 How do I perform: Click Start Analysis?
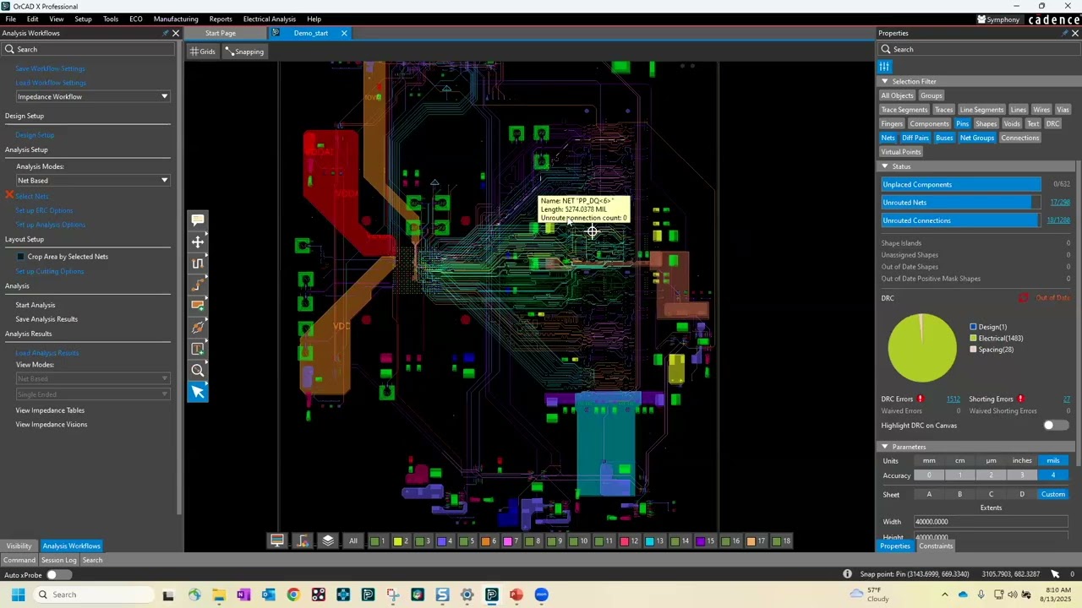(36, 305)
